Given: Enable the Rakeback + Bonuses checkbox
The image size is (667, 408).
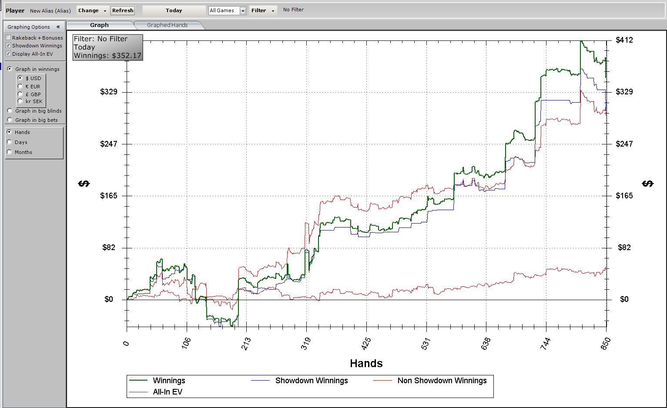Looking at the screenshot, I should coord(8,38).
